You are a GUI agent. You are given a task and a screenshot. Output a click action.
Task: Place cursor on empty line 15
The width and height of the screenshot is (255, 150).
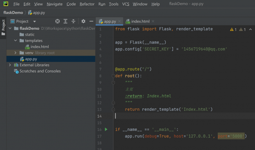[184, 123]
